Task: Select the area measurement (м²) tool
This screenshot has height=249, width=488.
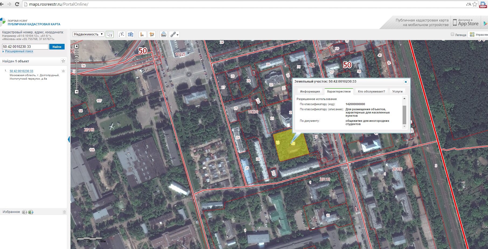Action: (152, 34)
